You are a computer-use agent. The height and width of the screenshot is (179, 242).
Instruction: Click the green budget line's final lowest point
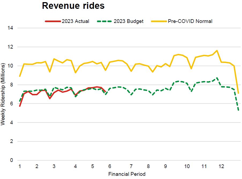(238, 110)
